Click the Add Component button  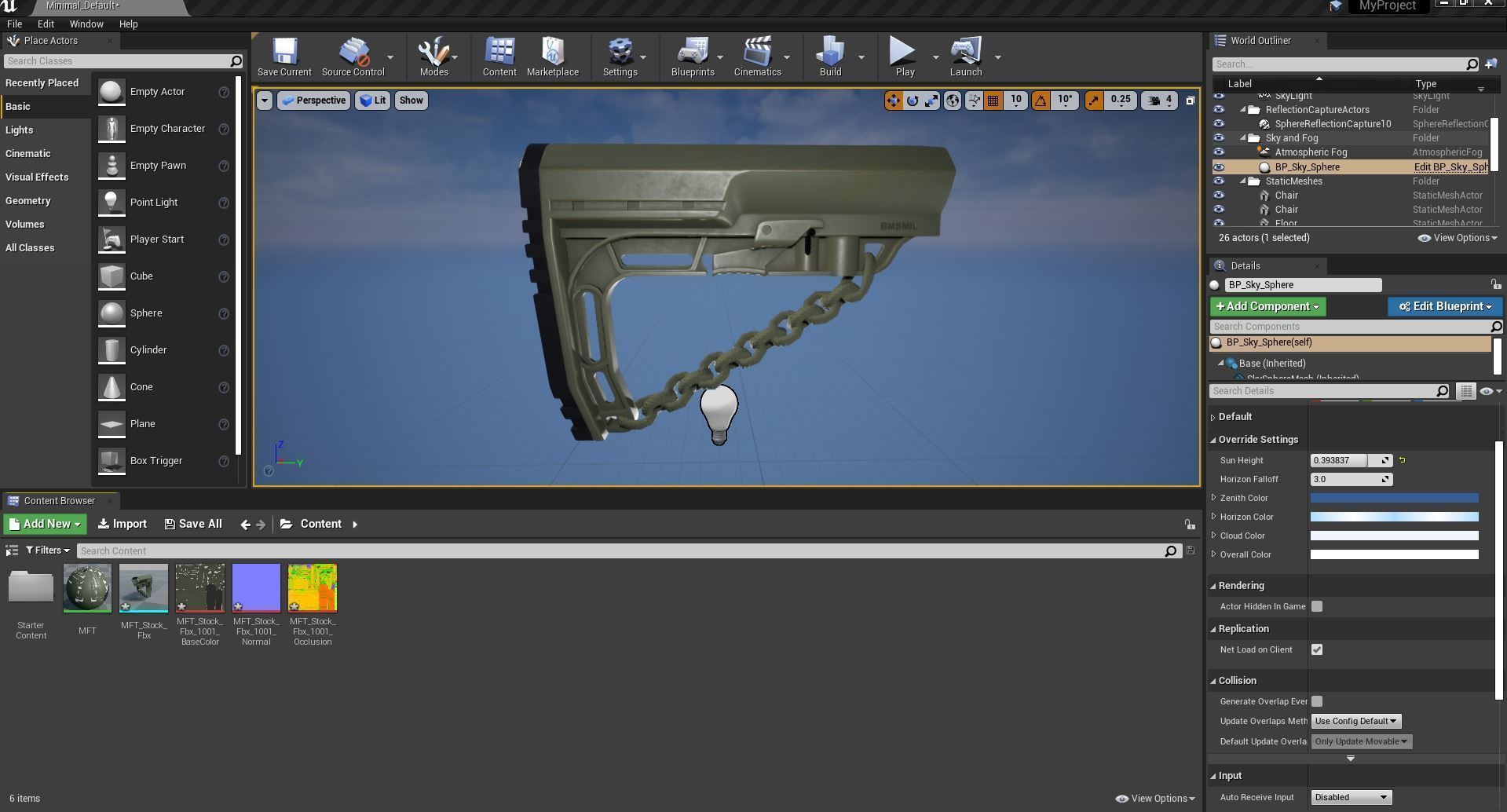coord(1267,306)
